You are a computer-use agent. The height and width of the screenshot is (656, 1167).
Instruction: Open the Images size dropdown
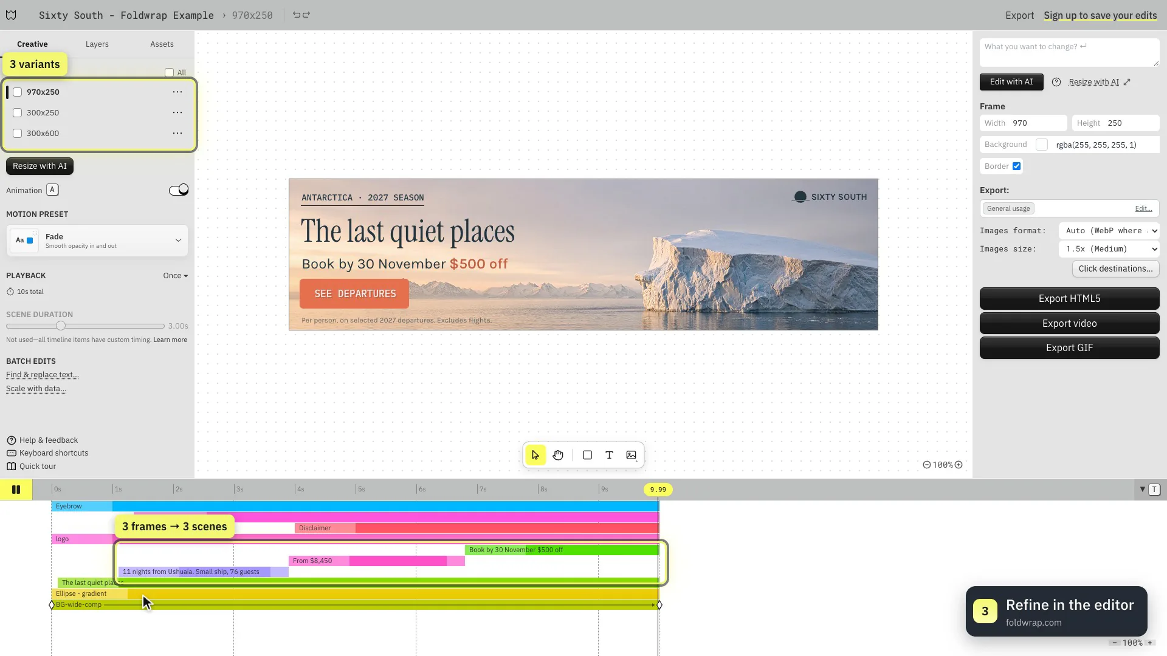tap(1109, 249)
